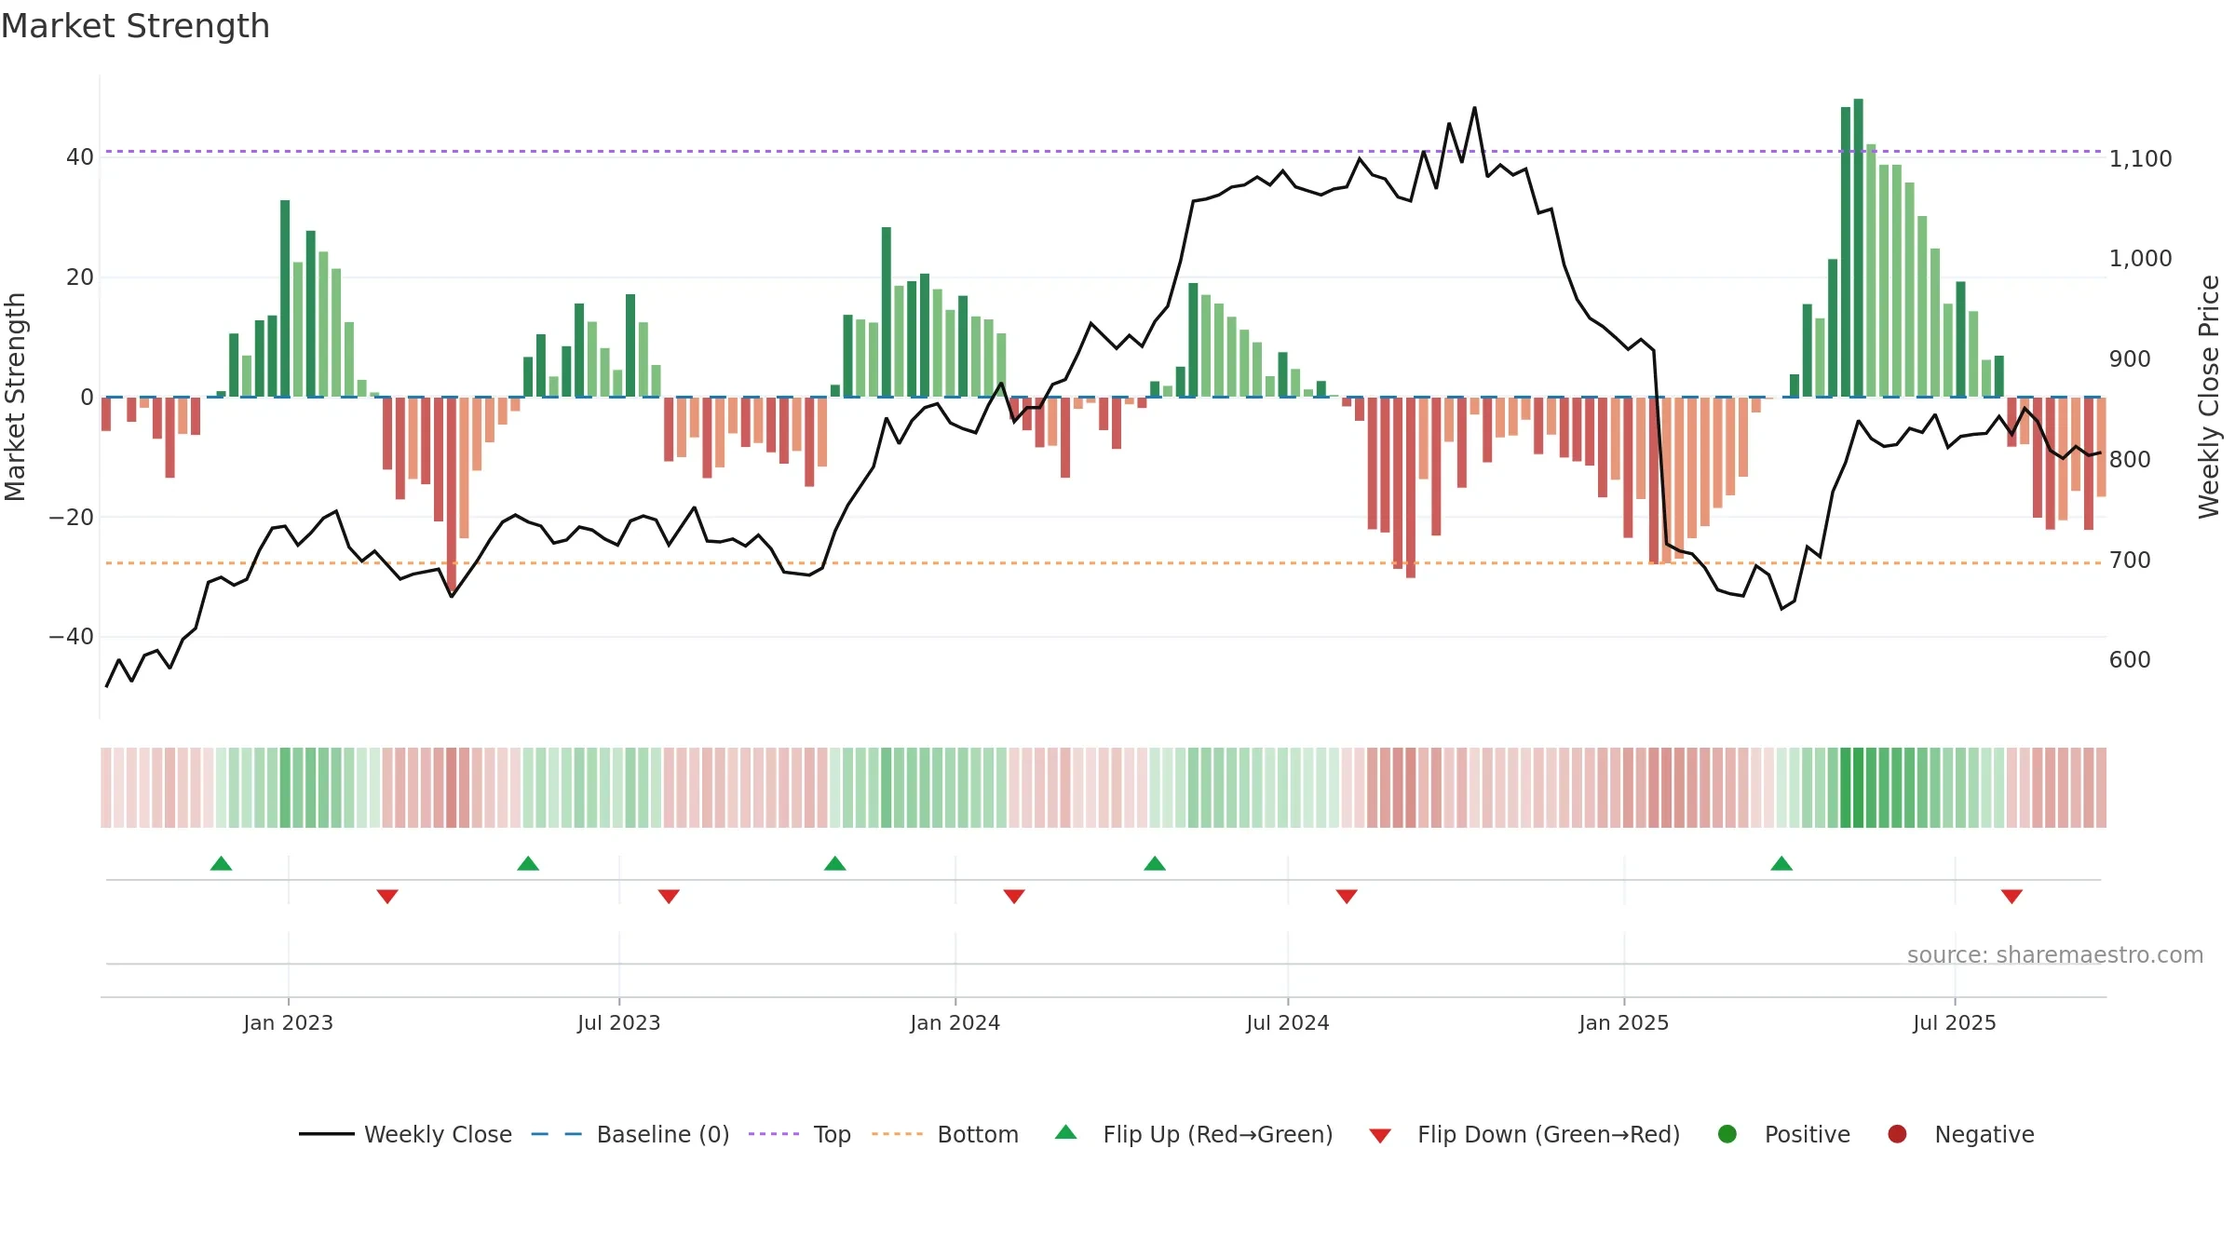
Task: Toggle the Positive legend entry
Action: (x=1783, y=1134)
